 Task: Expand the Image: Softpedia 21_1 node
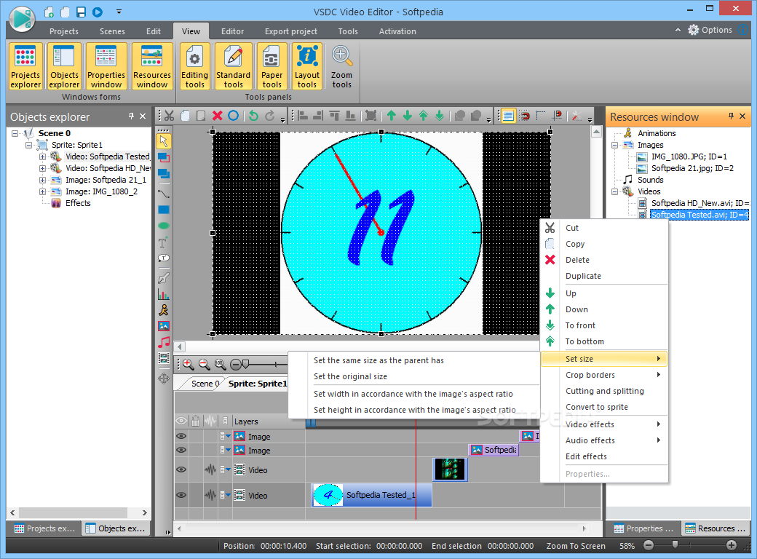[x=42, y=180]
